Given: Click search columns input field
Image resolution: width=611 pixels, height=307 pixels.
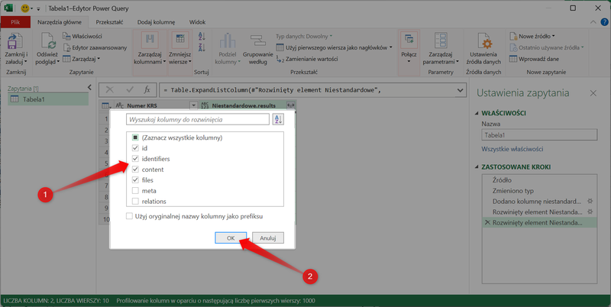Looking at the screenshot, I should point(198,120).
